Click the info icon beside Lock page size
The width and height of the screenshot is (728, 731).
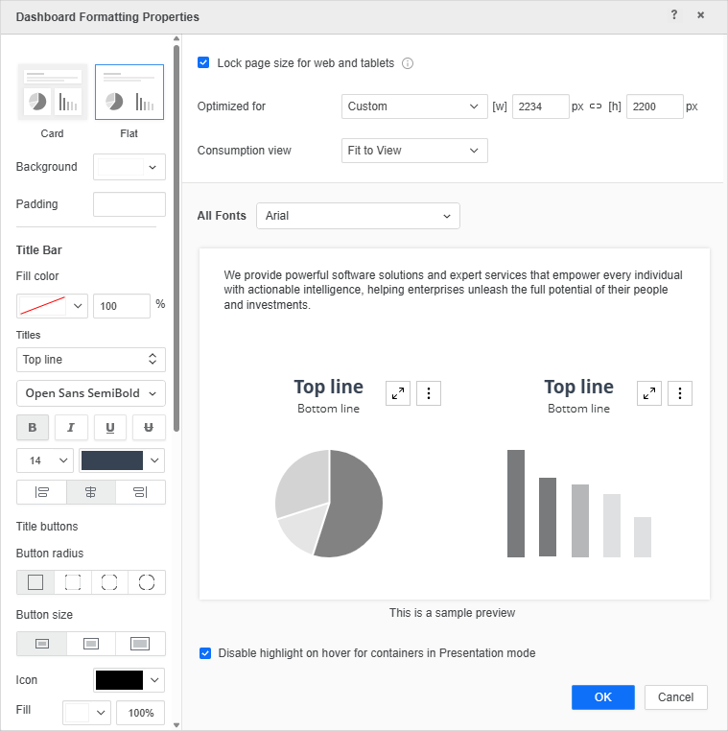coord(408,63)
